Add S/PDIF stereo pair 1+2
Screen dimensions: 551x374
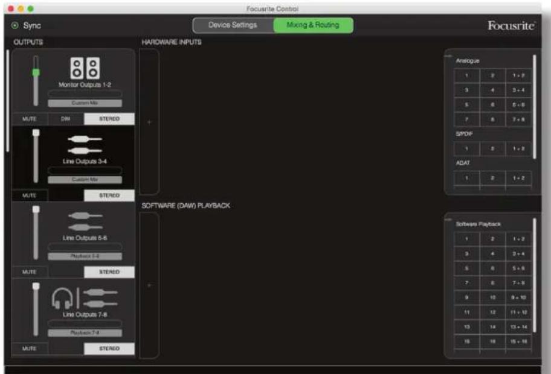click(x=518, y=149)
